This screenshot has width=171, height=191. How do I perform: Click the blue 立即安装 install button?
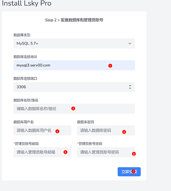[129, 172]
